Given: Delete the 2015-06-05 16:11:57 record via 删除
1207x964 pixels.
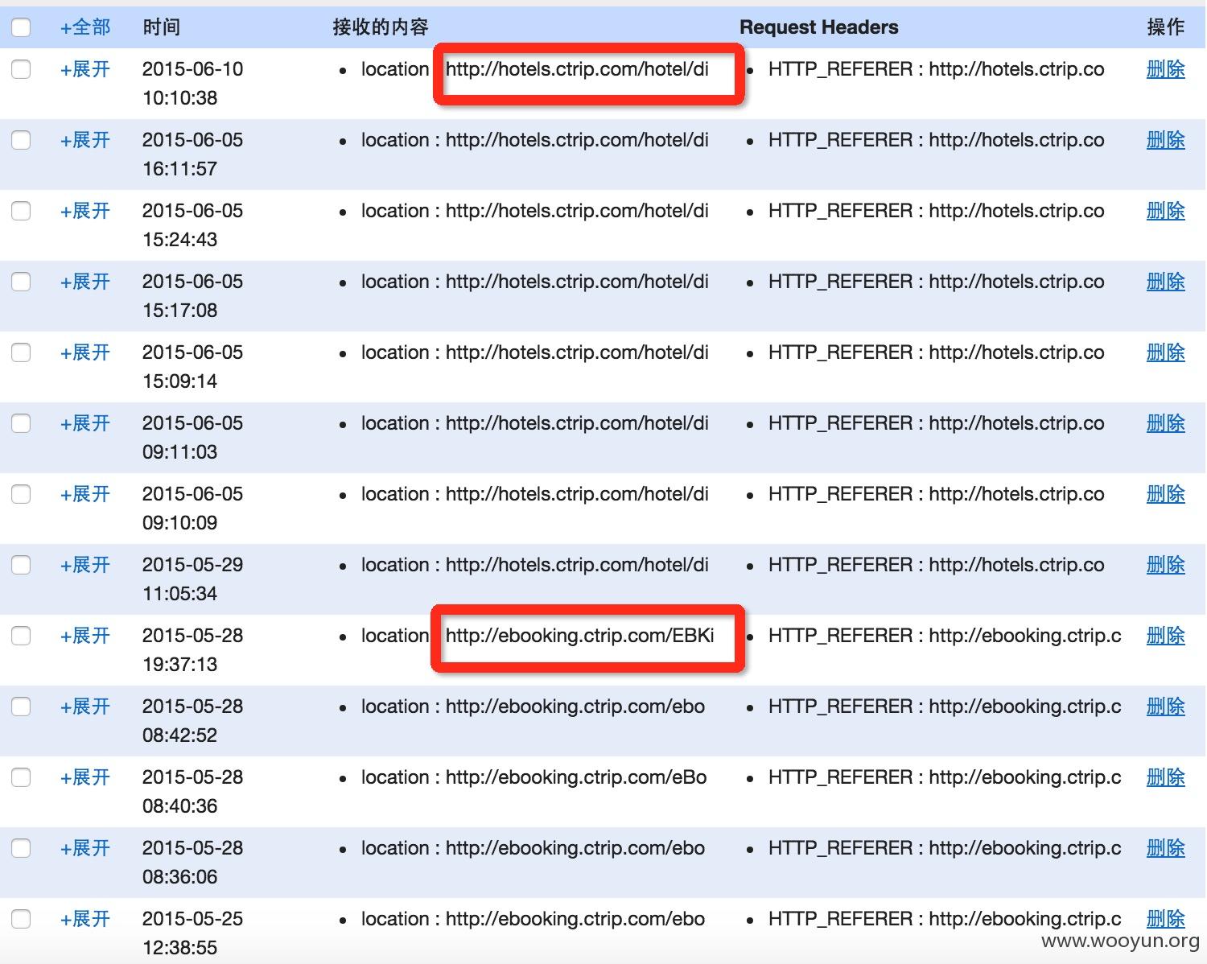Looking at the screenshot, I should (1166, 140).
